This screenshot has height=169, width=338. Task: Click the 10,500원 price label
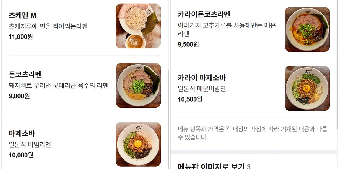[190, 99]
